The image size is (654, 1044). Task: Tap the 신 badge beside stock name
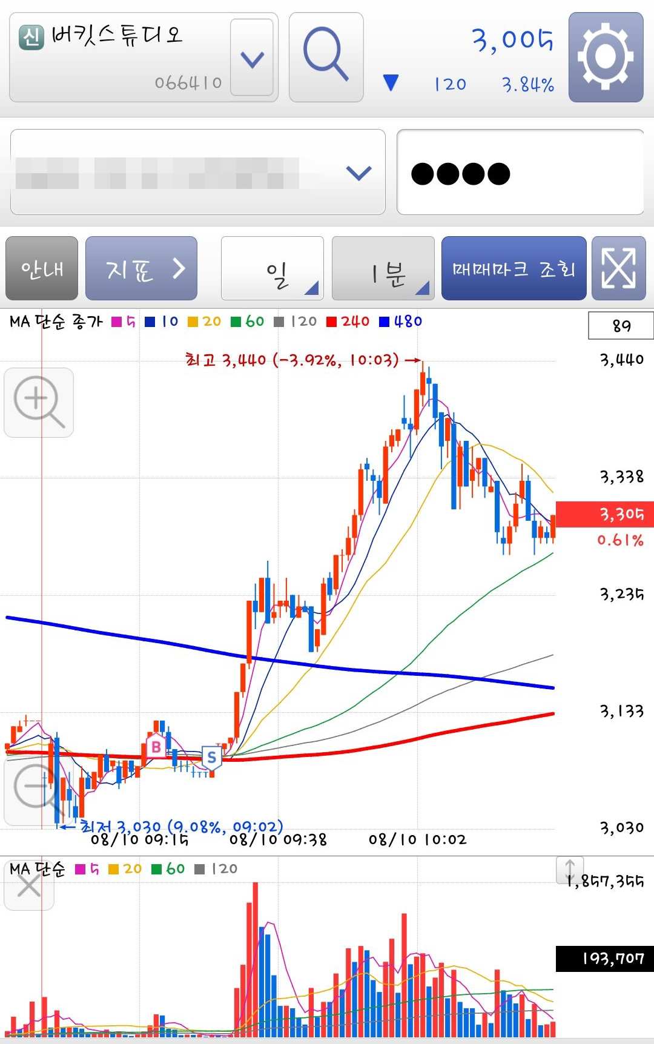(31, 37)
